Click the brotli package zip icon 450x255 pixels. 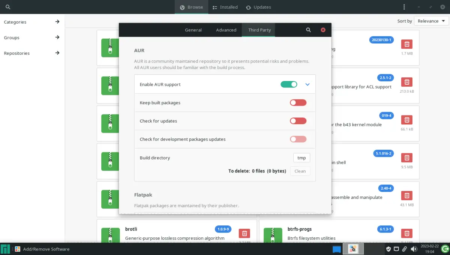(x=110, y=235)
